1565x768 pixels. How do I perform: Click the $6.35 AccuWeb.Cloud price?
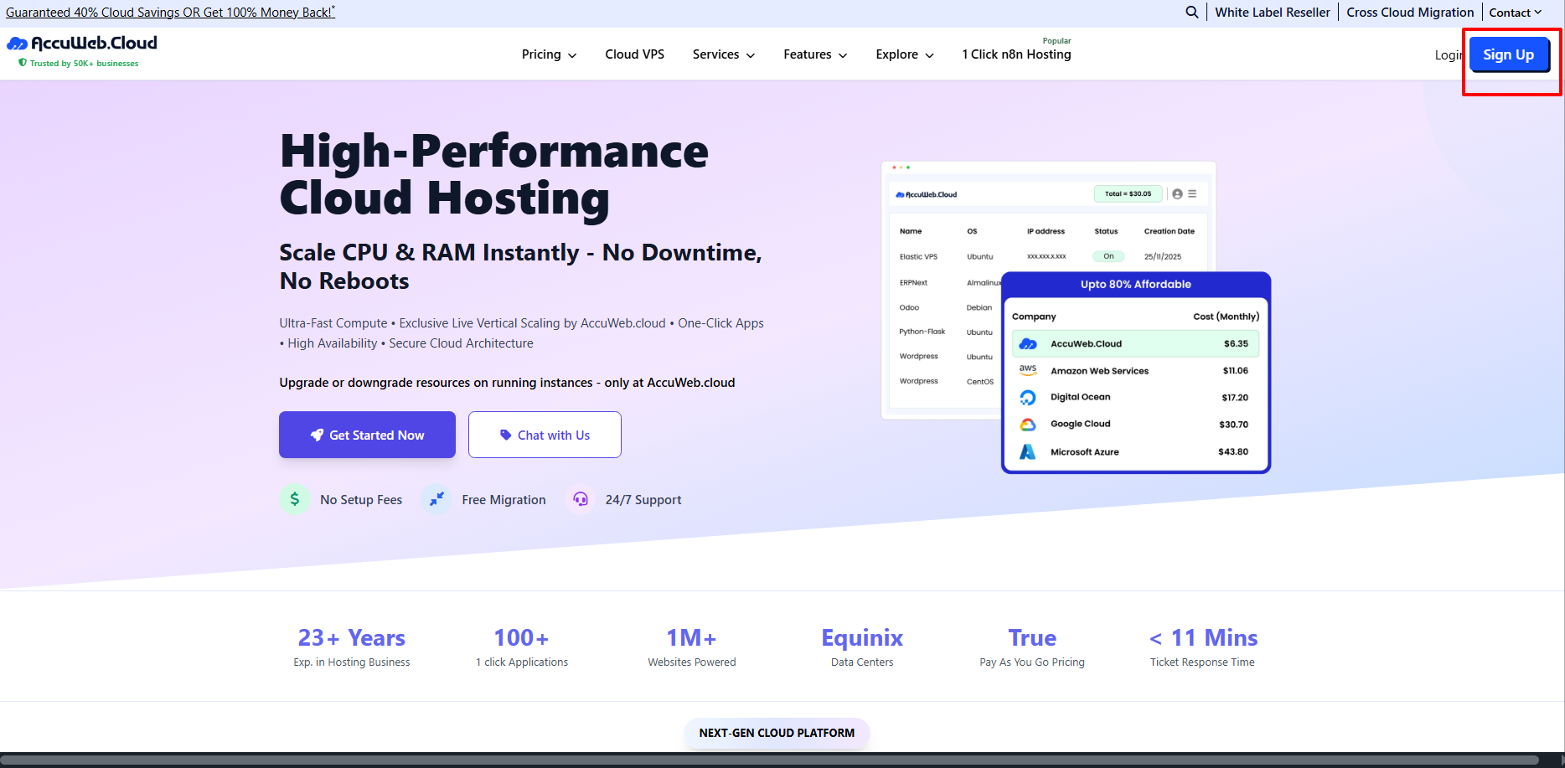click(x=1236, y=343)
